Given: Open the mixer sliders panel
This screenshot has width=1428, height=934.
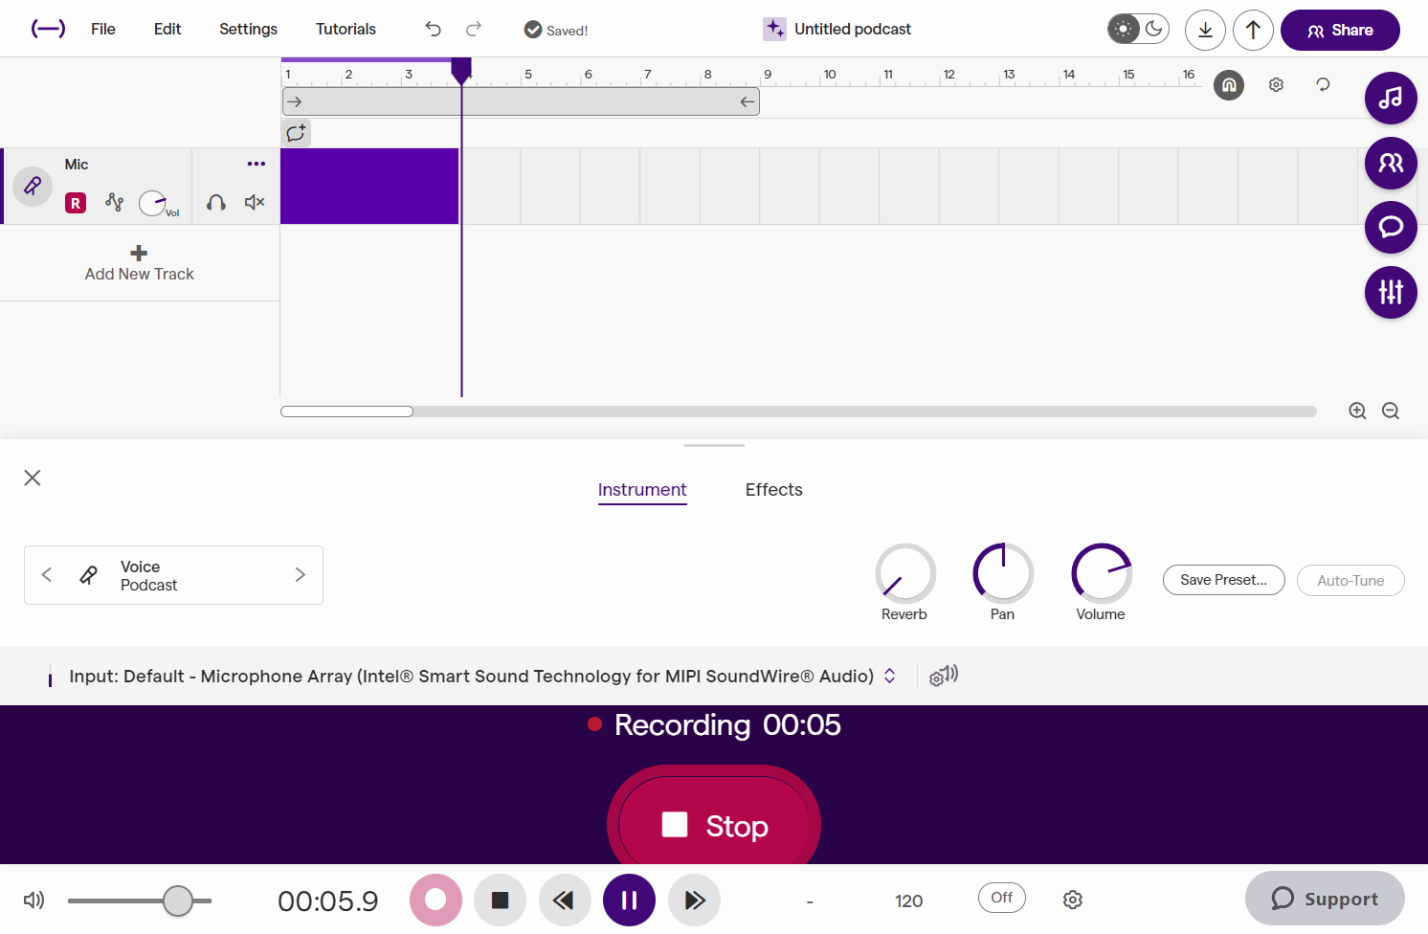Looking at the screenshot, I should pyautogui.click(x=1391, y=292).
